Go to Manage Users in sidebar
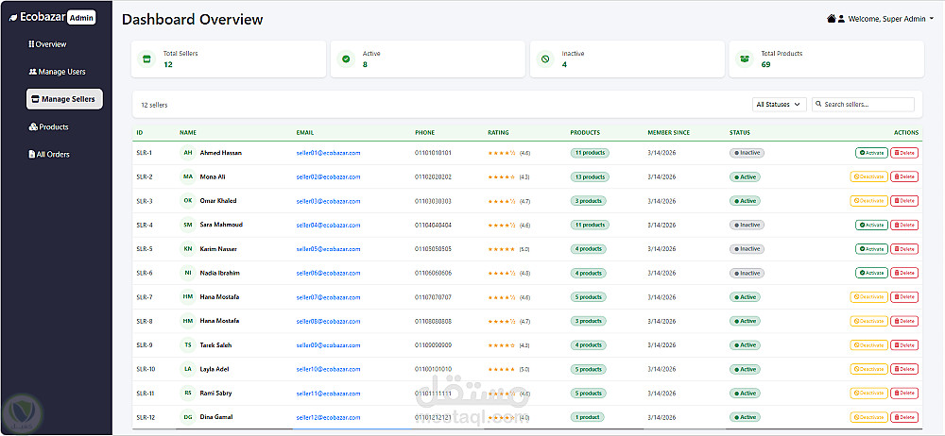Screen dimensions: 945x436 (58, 72)
